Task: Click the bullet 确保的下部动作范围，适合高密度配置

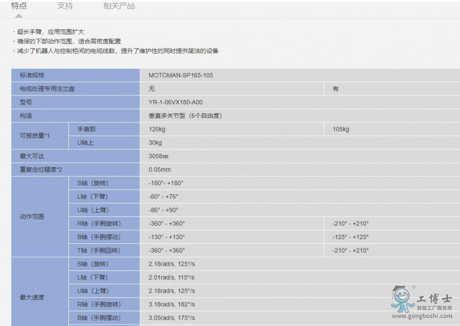Action: pyautogui.click(x=69, y=41)
